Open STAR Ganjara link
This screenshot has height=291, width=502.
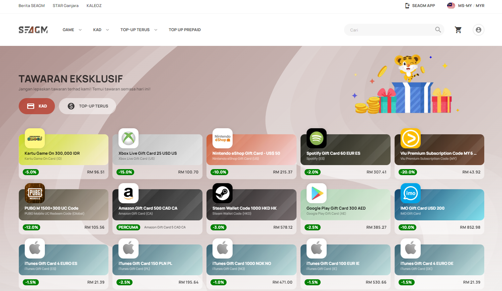point(66,6)
